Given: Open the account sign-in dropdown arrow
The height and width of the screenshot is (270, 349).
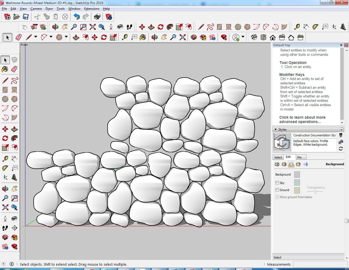Looking at the screenshot, I should pyautogui.click(x=243, y=37).
